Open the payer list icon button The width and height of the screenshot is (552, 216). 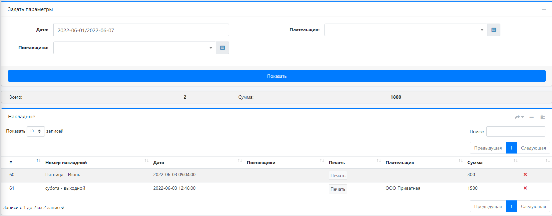(493, 30)
